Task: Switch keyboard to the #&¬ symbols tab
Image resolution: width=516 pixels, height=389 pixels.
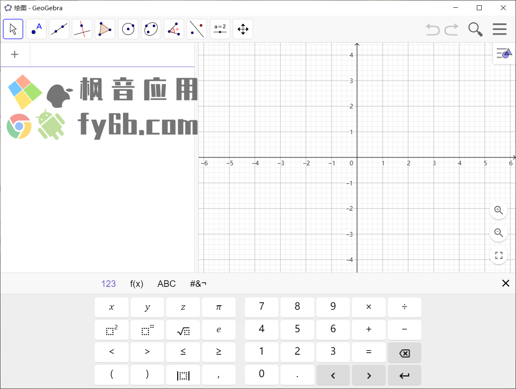Action: click(x=198, y=284)
